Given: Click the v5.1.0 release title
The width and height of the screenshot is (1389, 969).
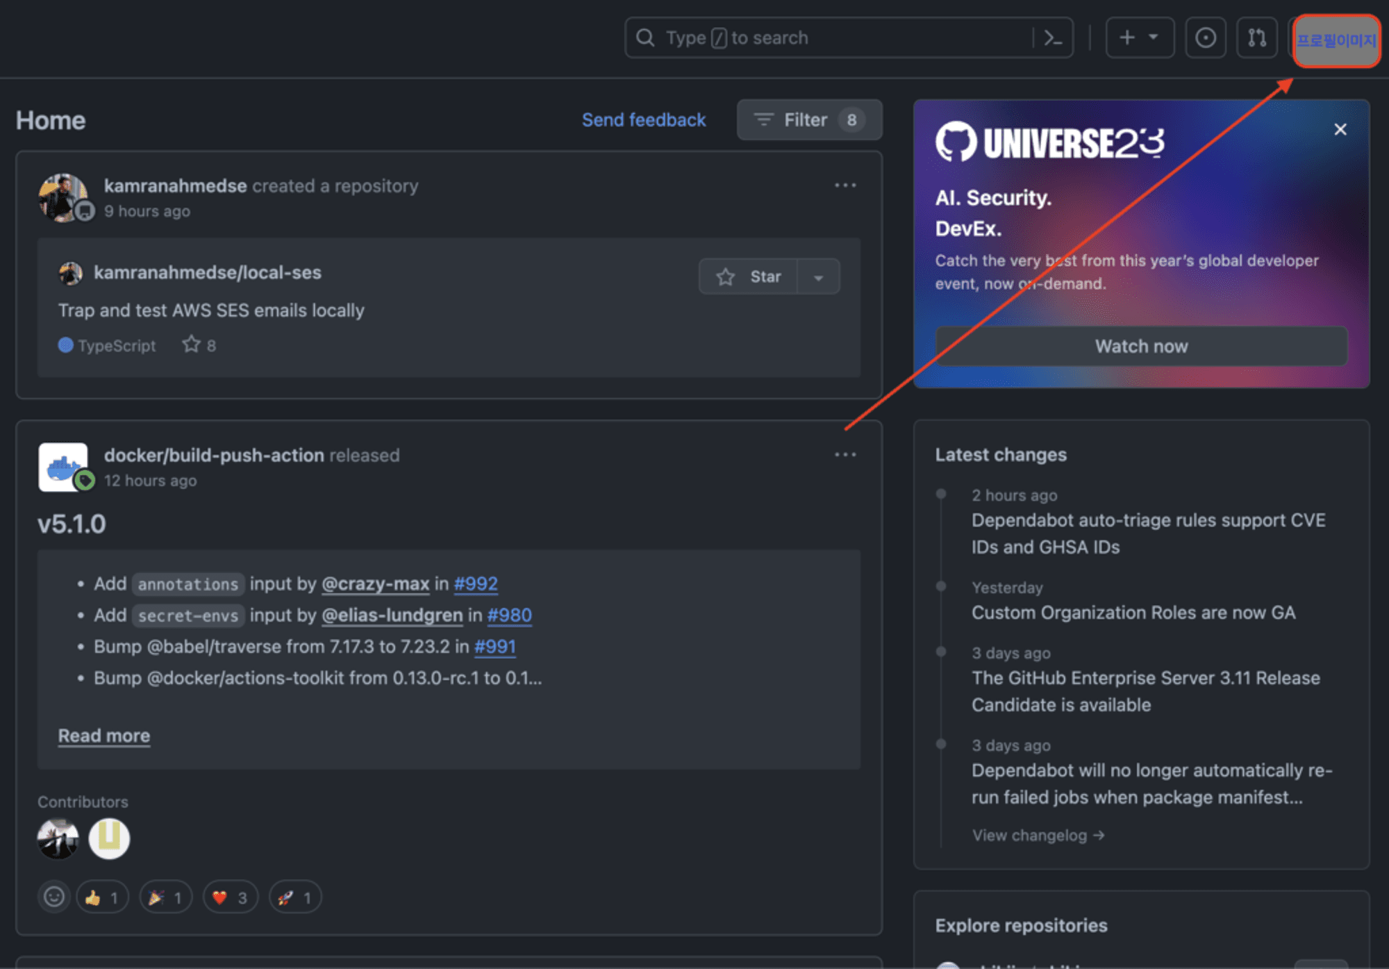Looking at the screenshot, I should click(72, 524).
